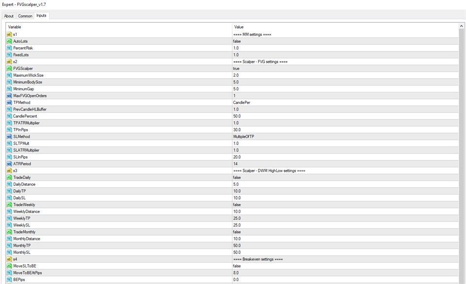Select the SLTPMult variable name
Viewport: 466px width, 284px height.
tap(21, 144)
